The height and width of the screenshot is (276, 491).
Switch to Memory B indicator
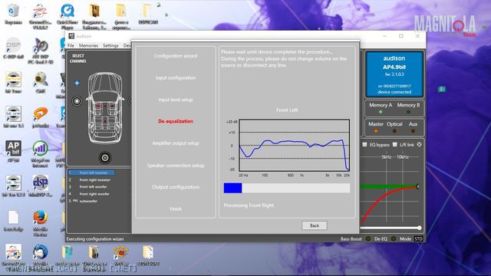point(408,107)
